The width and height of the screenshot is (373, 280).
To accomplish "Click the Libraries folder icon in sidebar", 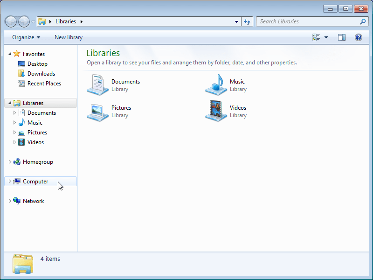I will point(17,103).
